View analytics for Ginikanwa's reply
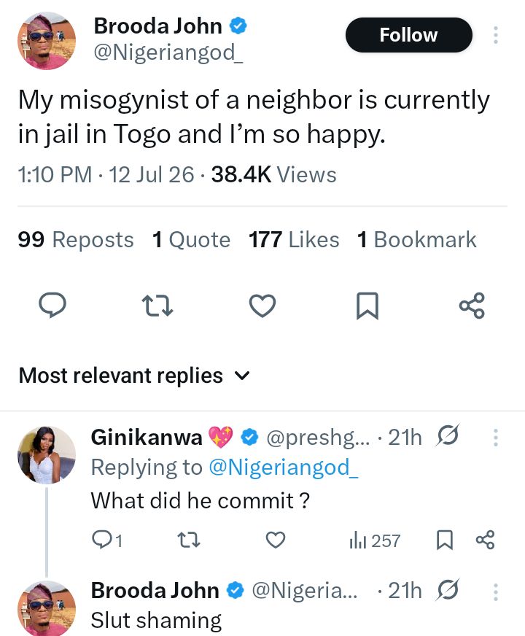Image resolution: width=525 pixels, height=636 pixels. tap(375, 540)
